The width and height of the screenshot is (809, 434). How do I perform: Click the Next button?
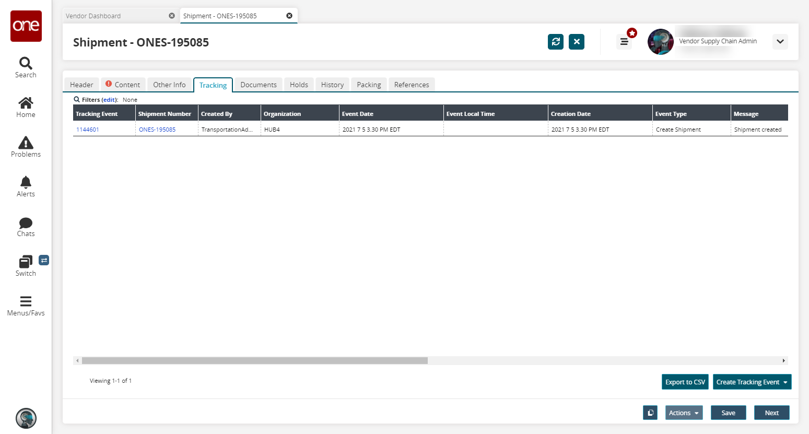coord(772,413)
